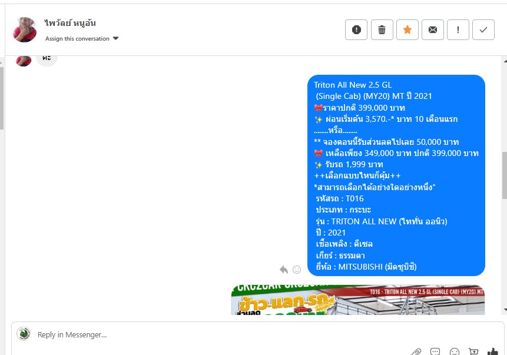Mark conversation as spam with exclamation circle icon
The height and width of the screenshot is (355, 507).
pyautogui.click(x=356, y=30)
